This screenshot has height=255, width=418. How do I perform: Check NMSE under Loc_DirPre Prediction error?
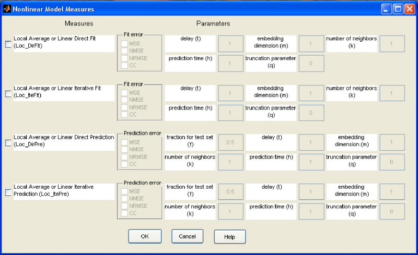[124, 149]
